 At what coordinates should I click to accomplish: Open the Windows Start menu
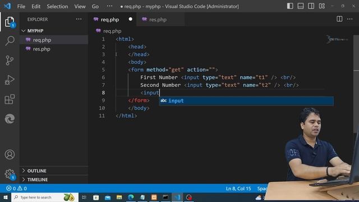coord(5,198)
